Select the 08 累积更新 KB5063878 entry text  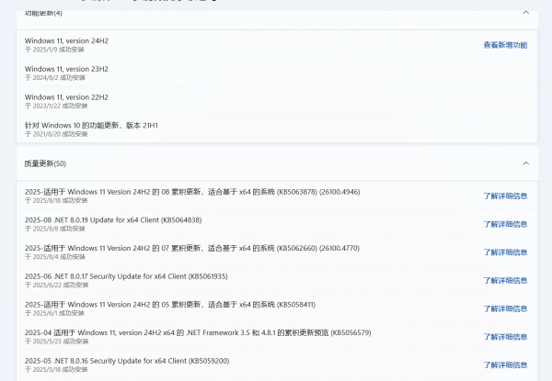(x=192, y=192)
